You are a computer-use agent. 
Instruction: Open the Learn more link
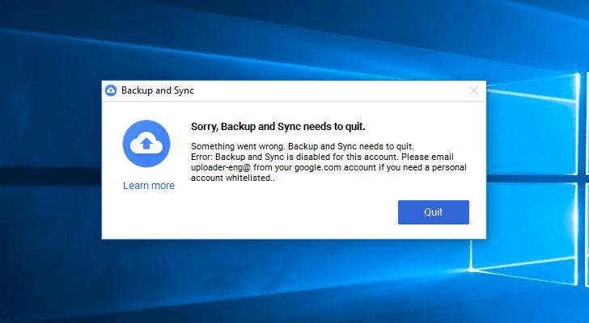149,186
